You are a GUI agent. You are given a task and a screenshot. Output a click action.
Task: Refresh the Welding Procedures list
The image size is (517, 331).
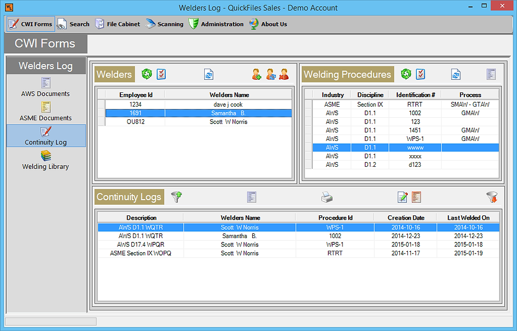coord(406,74)
